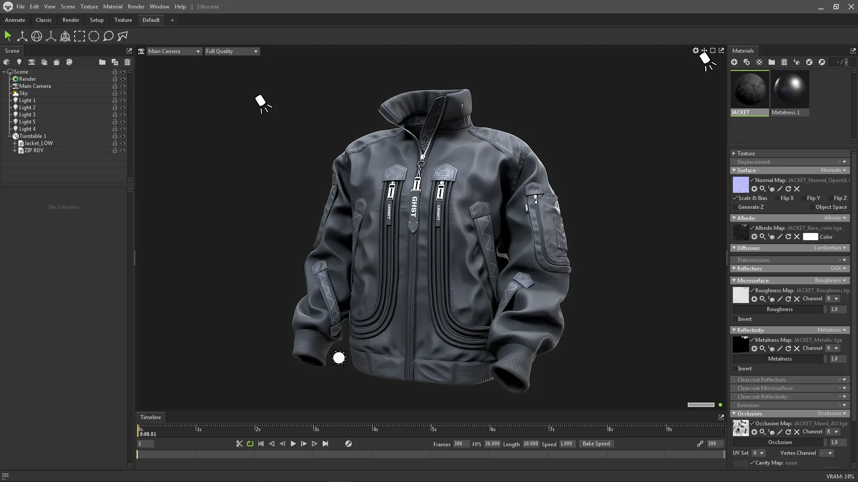
Task: Expand the Jacket_LOW tree item
Action: (x=15, y=143)
